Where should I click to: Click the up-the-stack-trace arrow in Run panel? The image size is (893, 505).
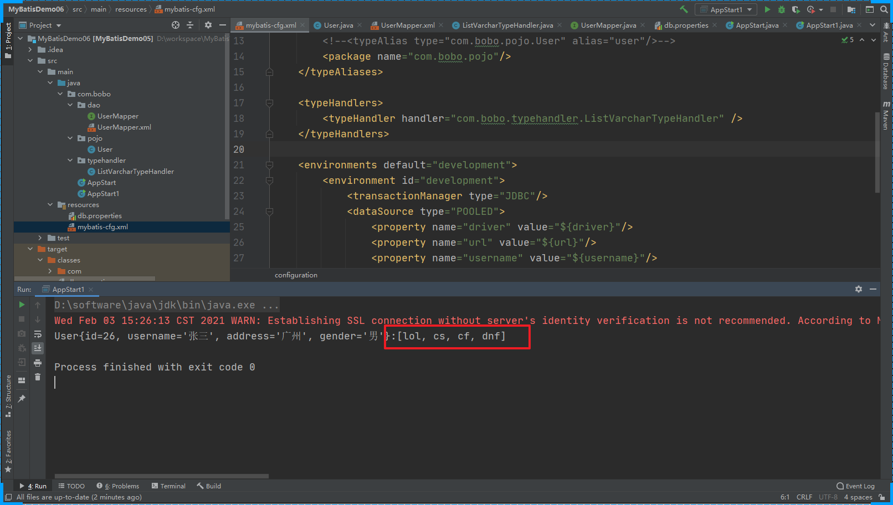point(38,305)
